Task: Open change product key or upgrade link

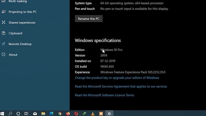Action: click(x=117, y=78)
